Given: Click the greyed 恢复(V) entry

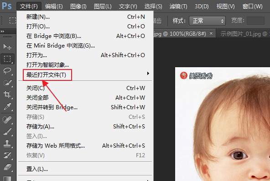Looking at the screenshot, I should coord(85,155).
